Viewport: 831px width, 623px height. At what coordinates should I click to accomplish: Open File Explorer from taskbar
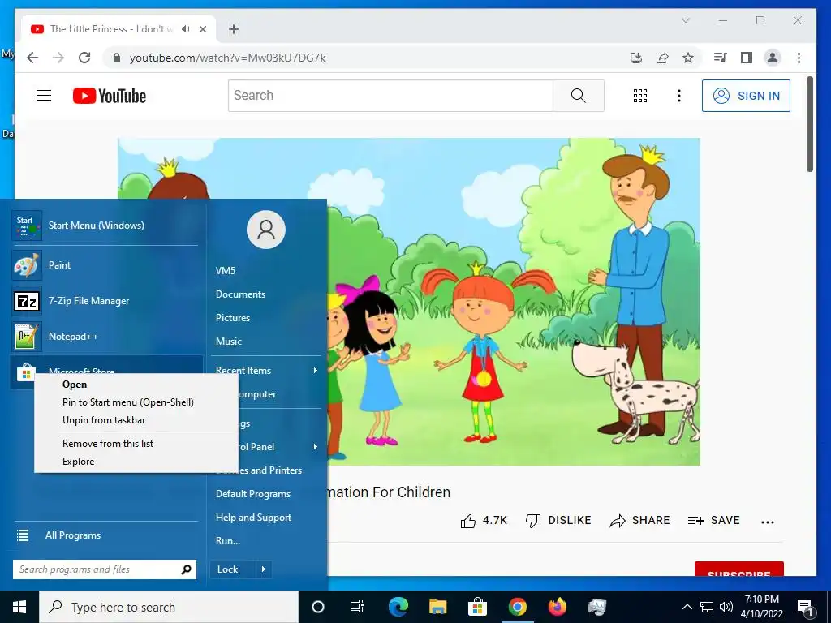tap(437, 607)
